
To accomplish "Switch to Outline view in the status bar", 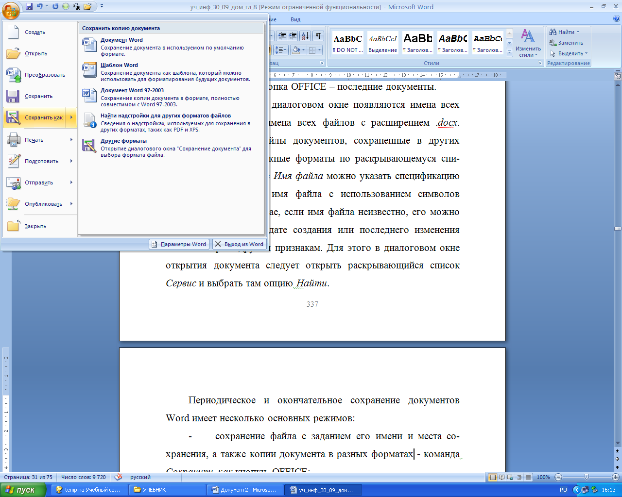I will pyautogui.click(x=519, y=477).
